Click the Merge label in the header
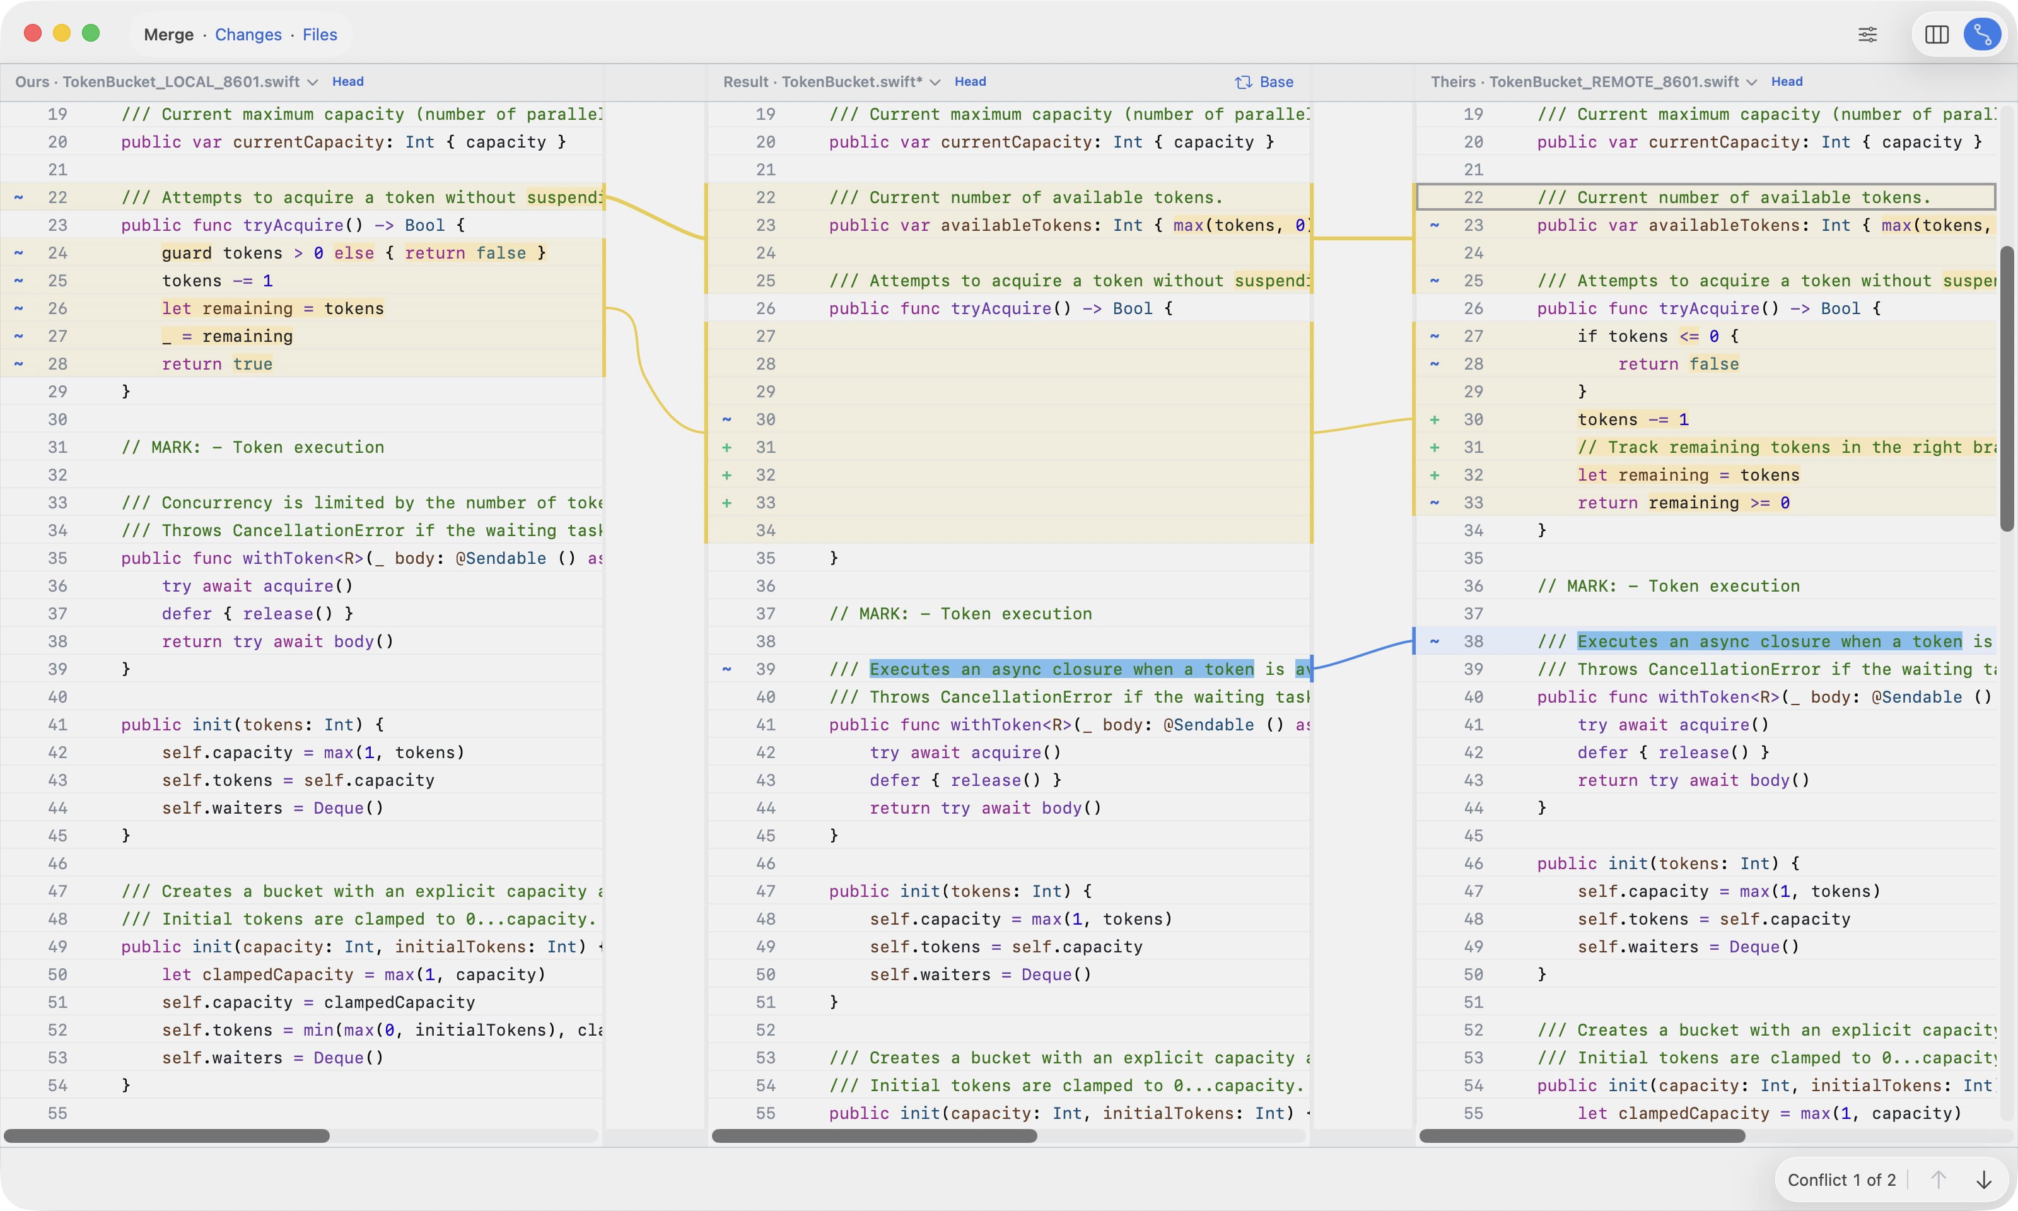 [x=169, y=35]
